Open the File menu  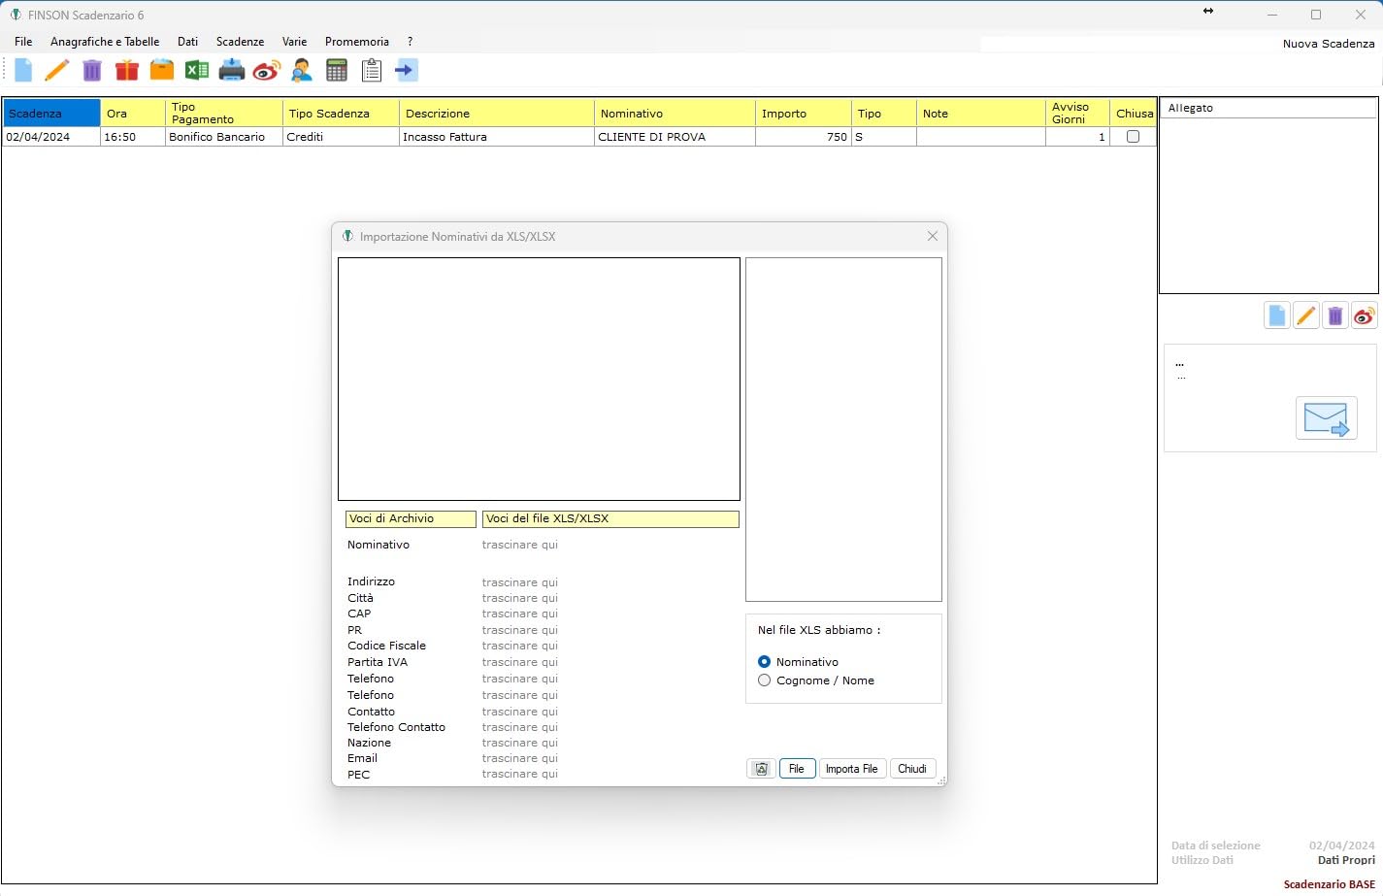coord(23,42)
